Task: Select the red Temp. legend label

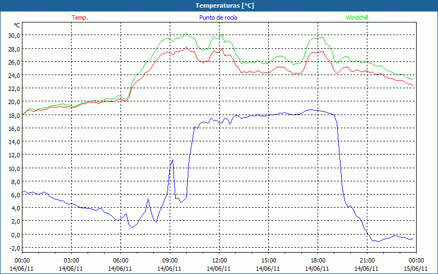Action: coord(80,18)
